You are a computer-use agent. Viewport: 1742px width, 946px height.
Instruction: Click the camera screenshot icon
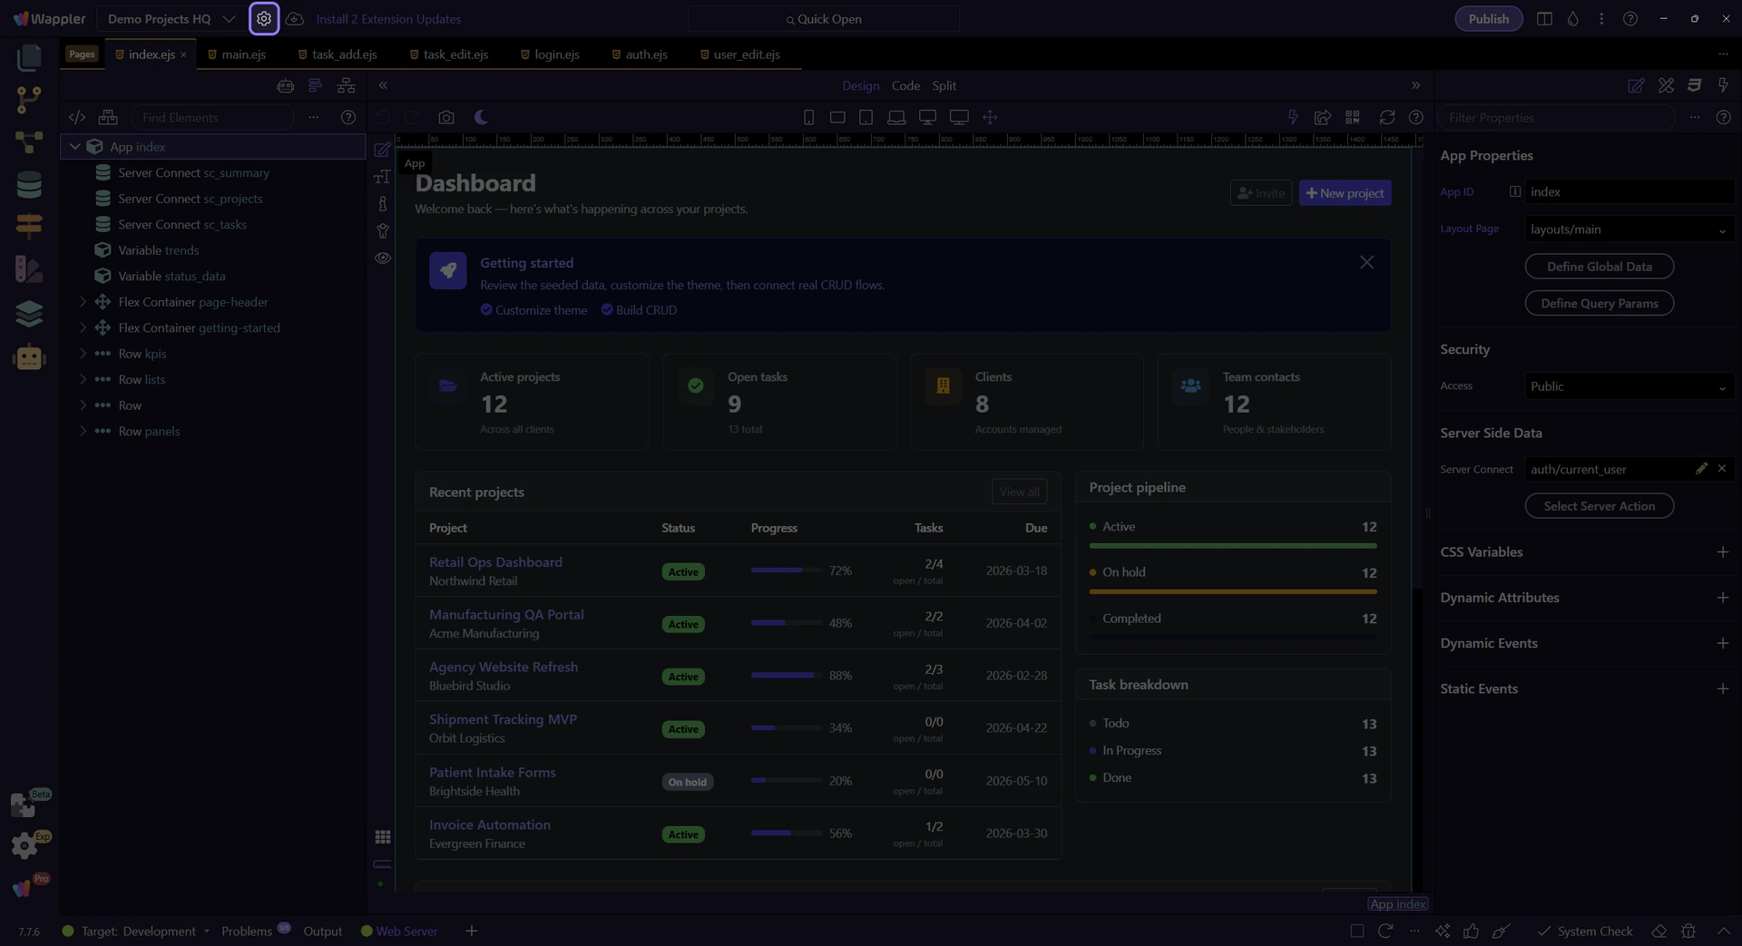(445, 118)
